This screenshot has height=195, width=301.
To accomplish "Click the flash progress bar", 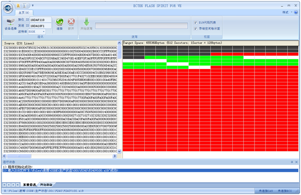I will [141, 26].
